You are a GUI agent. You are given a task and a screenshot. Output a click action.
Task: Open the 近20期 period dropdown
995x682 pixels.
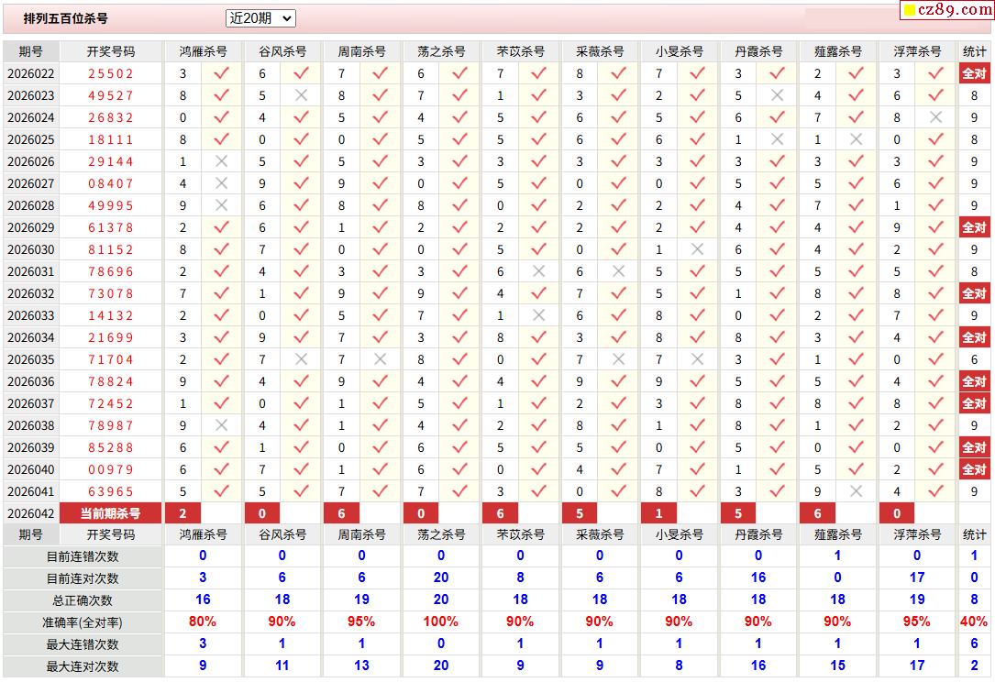click(260, 18)
